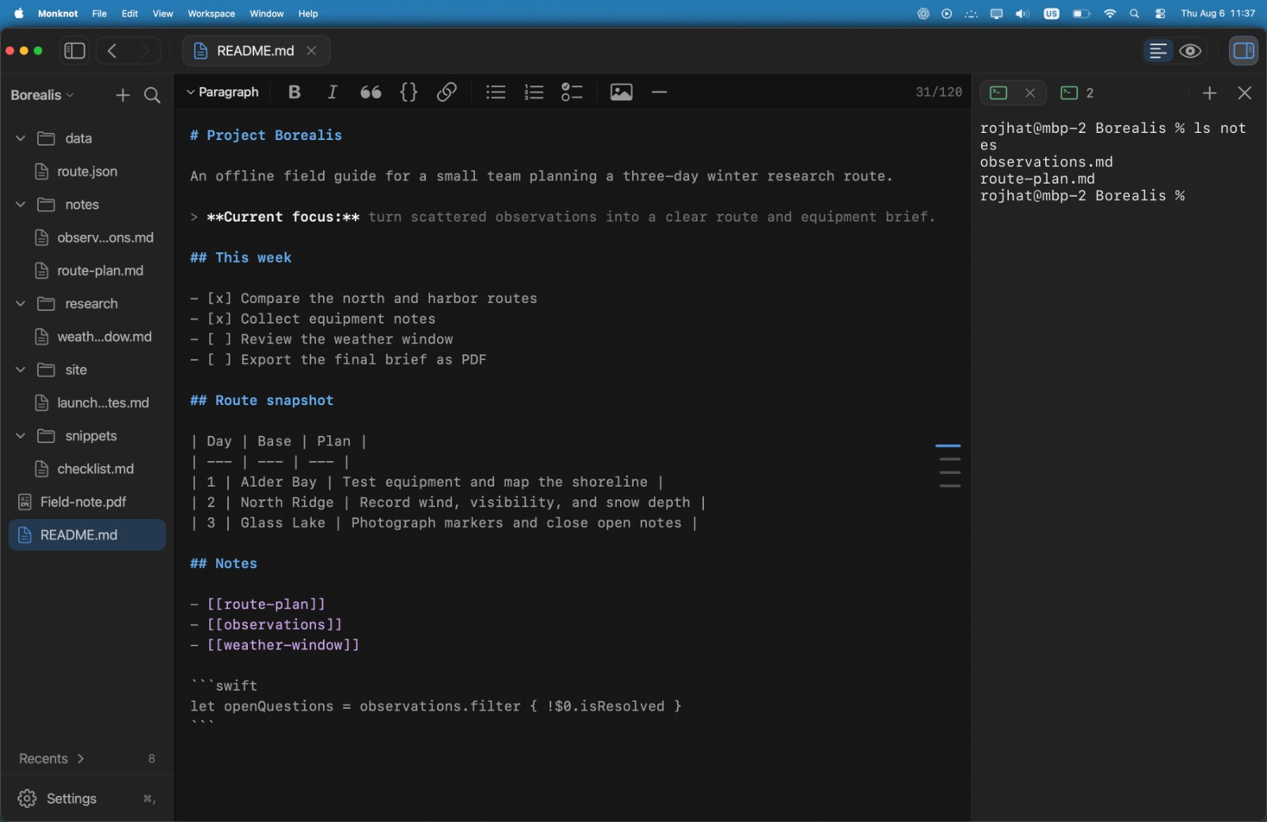The width and height of the screenshot is (1267, 822).
Task: Open macOS Spotlight search
Action: tap(1135, 13)
